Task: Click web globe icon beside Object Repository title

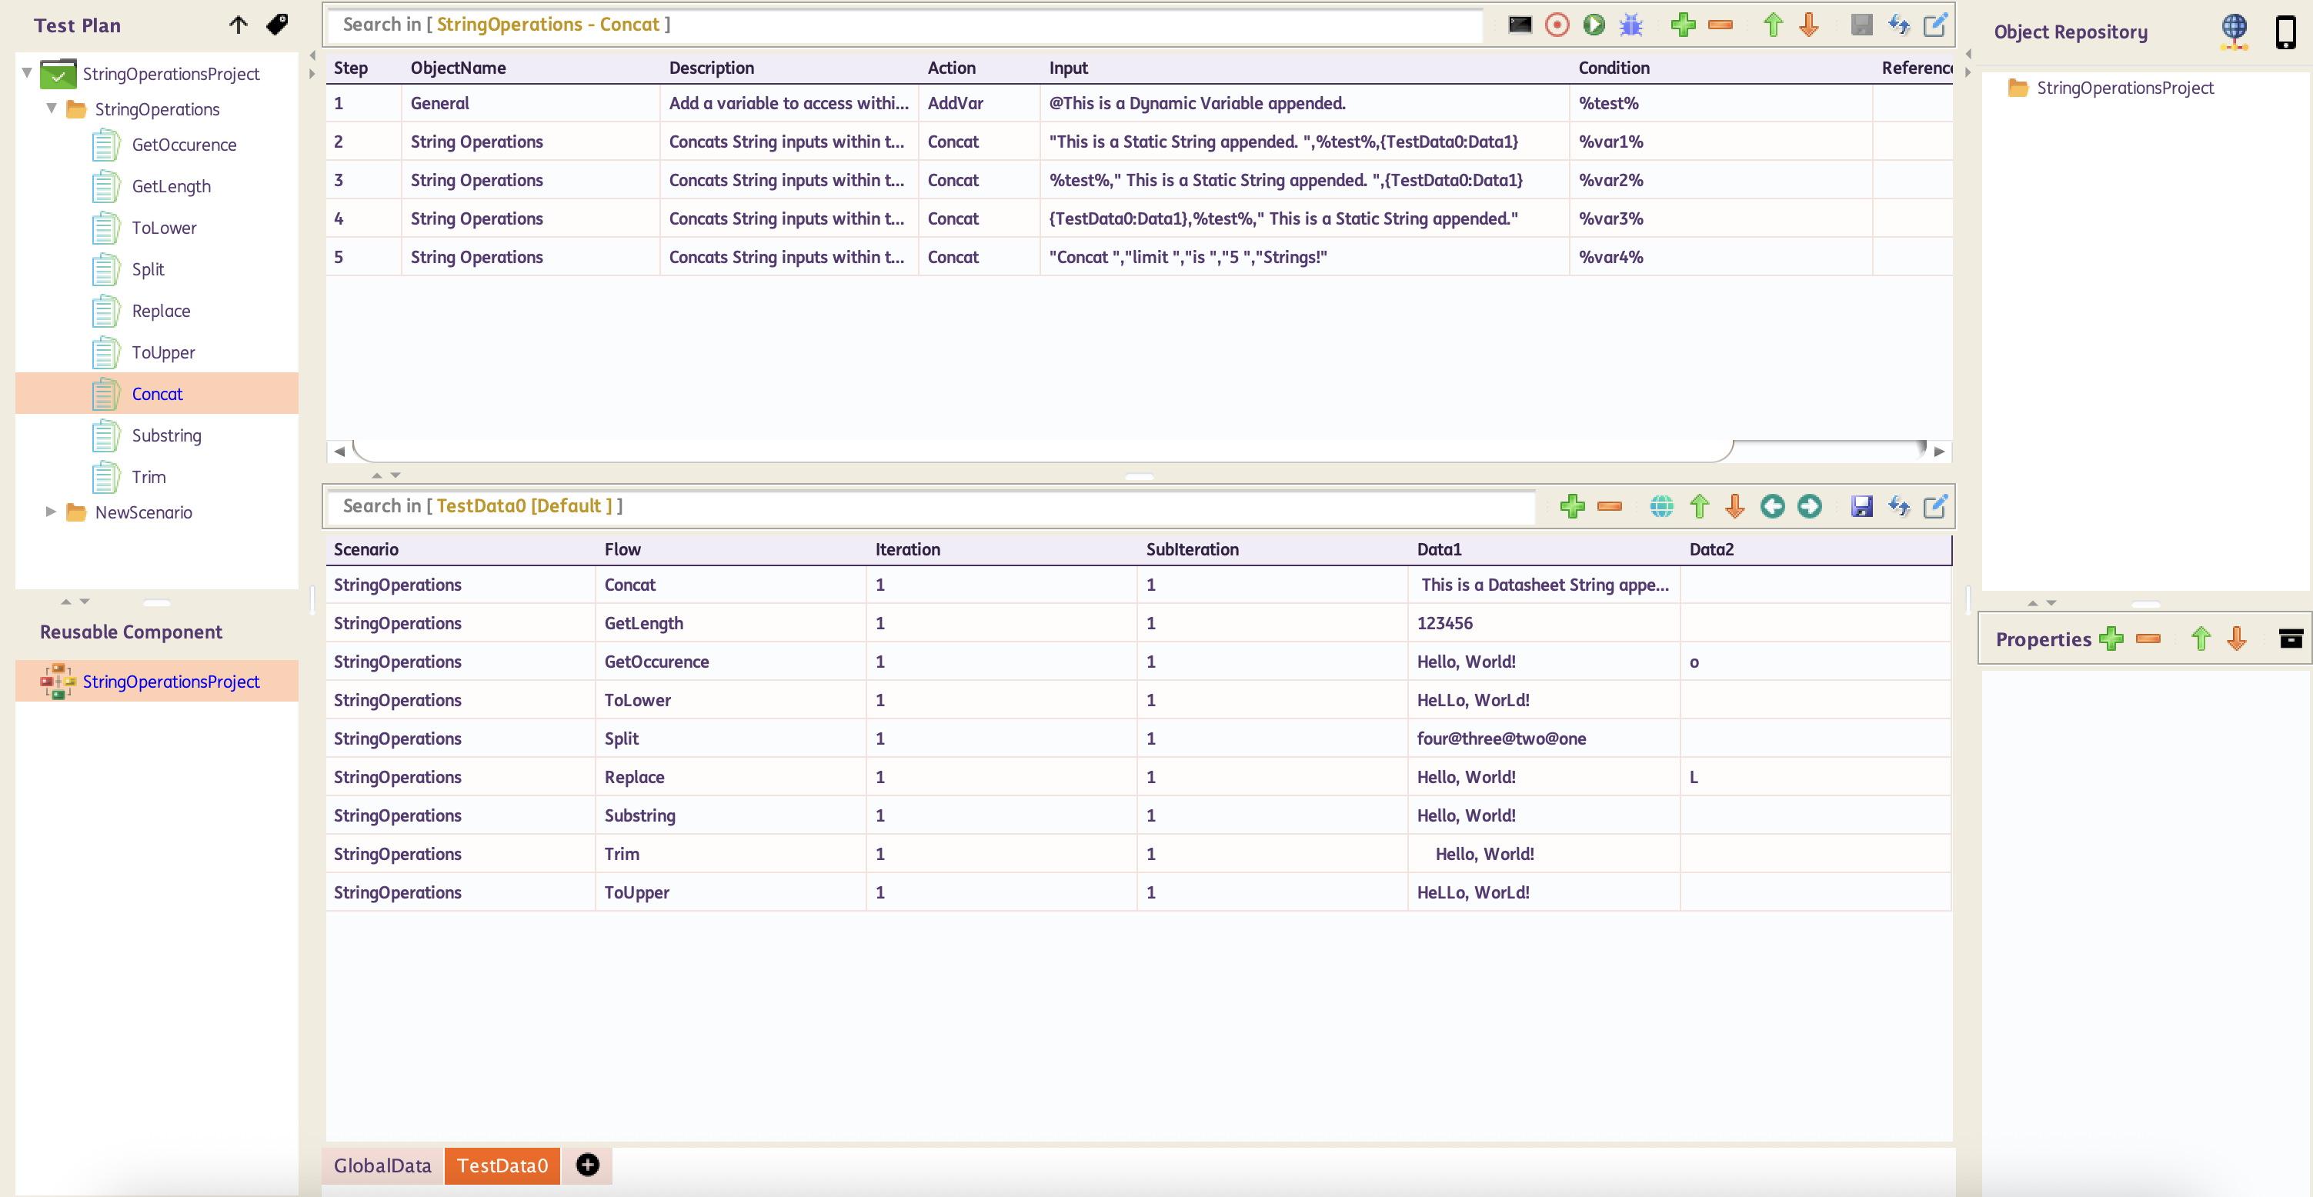Action: click(x=2233, y=32)
